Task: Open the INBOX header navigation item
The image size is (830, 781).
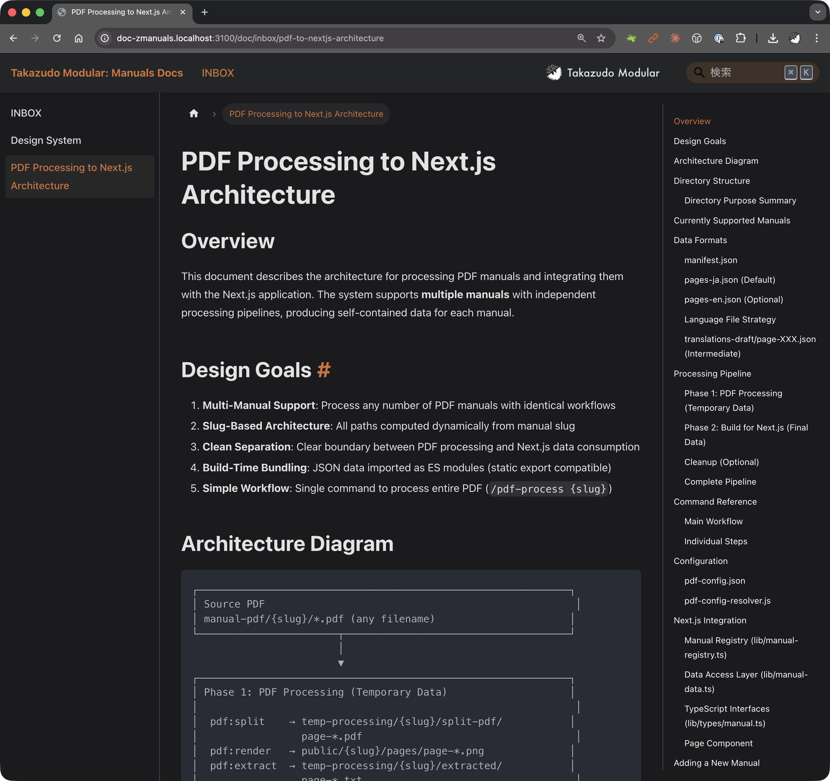Action: pos(218,73)
